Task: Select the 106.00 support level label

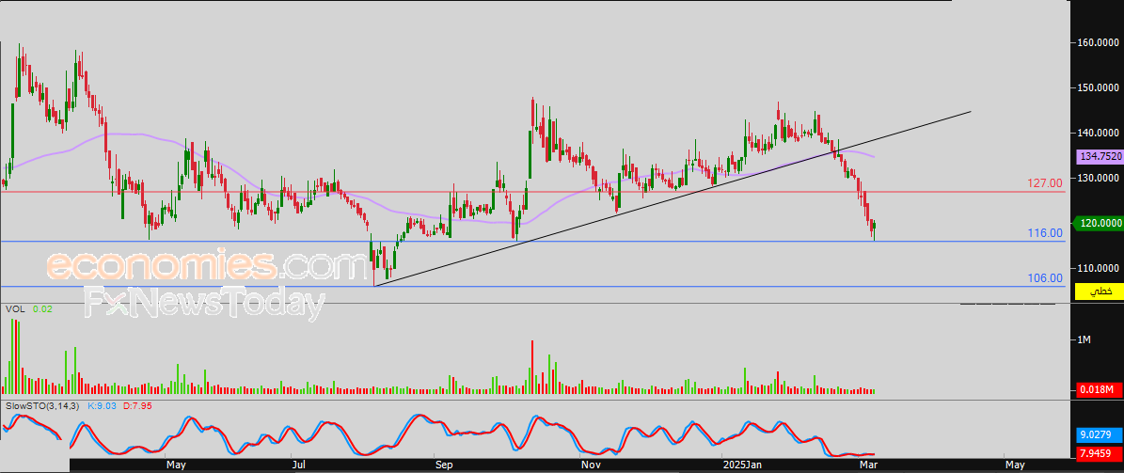Action: coord(1045,278)
